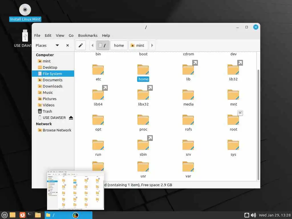Image resolution: width=292 pixels, height=219 pixels.
Task: Open Desktop in the sidebar
Action: (53, 67)
